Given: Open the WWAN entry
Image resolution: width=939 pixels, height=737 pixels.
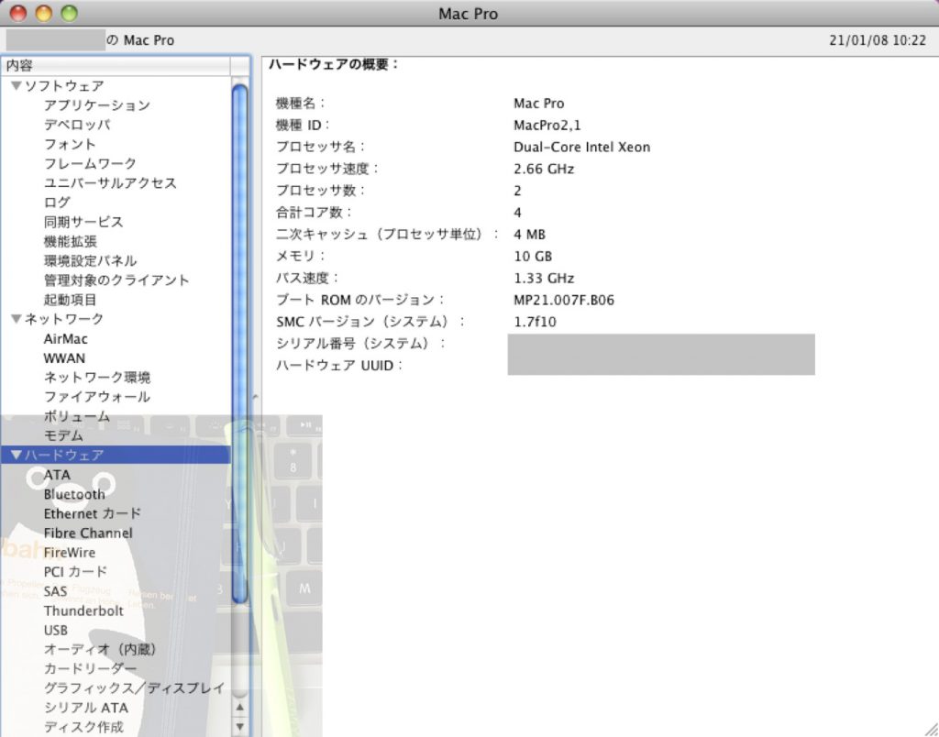Looking at the screenshot, I should point(64,358).
